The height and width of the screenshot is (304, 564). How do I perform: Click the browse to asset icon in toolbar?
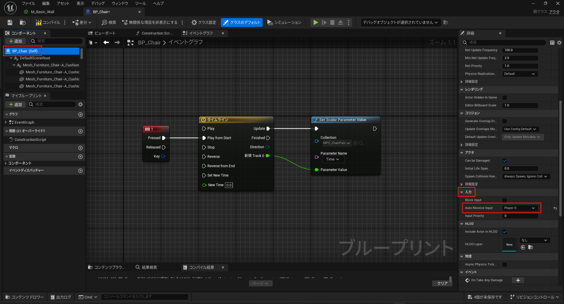23,23
